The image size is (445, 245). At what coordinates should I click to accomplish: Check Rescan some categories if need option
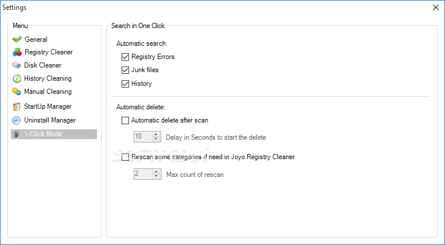[125, 157]
